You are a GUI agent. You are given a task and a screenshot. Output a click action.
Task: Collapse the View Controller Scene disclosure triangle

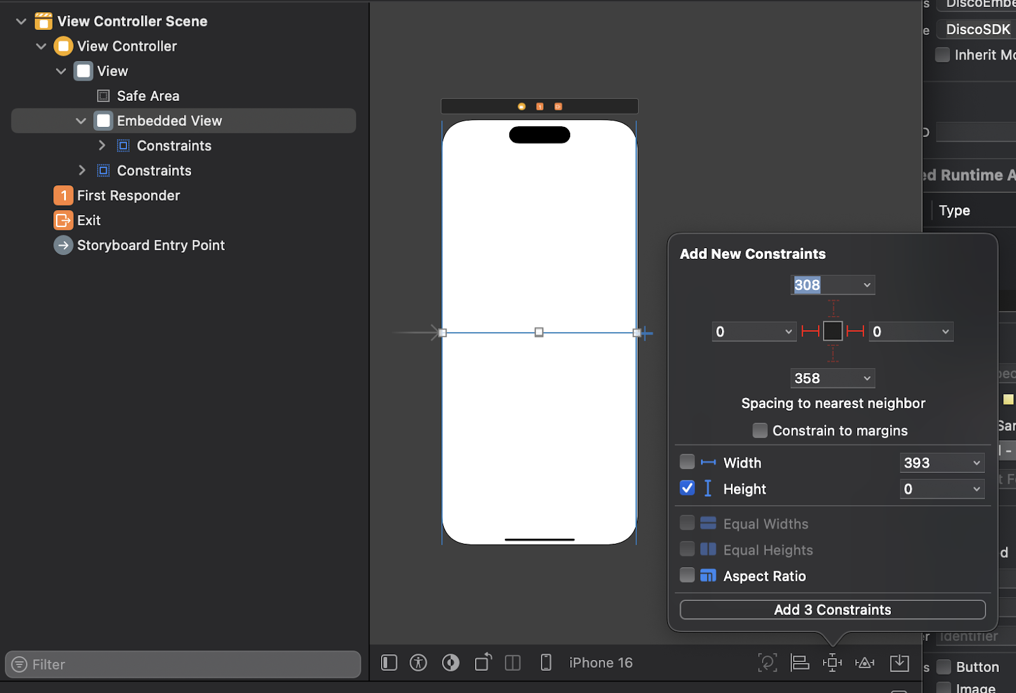(21, 22)
